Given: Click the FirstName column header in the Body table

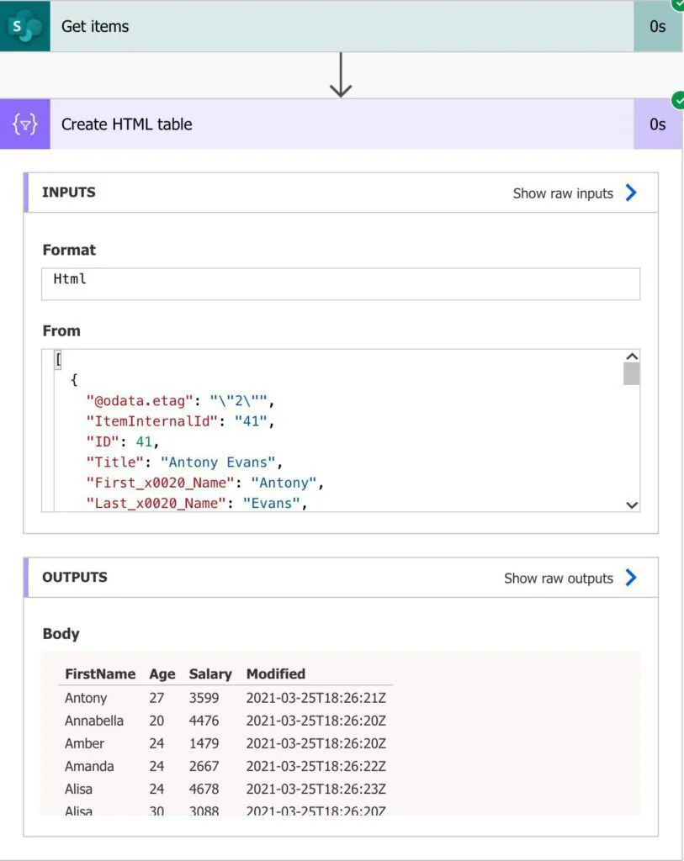Looking at the screenshot, I should click(x=100, y=673).
